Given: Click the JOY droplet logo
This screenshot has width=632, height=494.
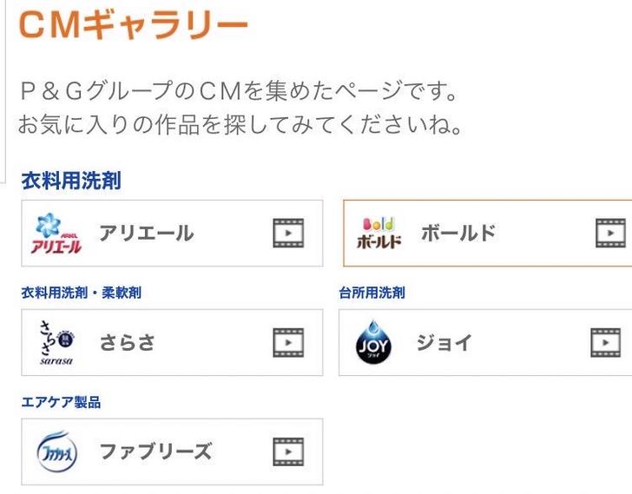Looking at the screenshot, I should (375, 343).
